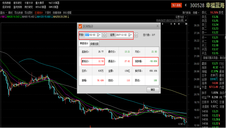Click the 均价 value 21.93
This screenshot has width=226, height=128.
(x=154, y=52)
